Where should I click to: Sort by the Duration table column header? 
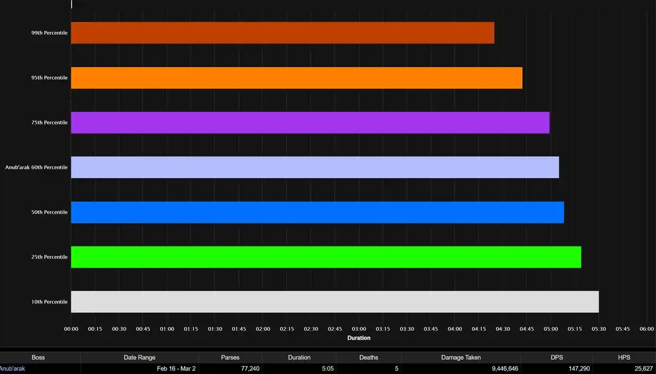tap(299, 358)
